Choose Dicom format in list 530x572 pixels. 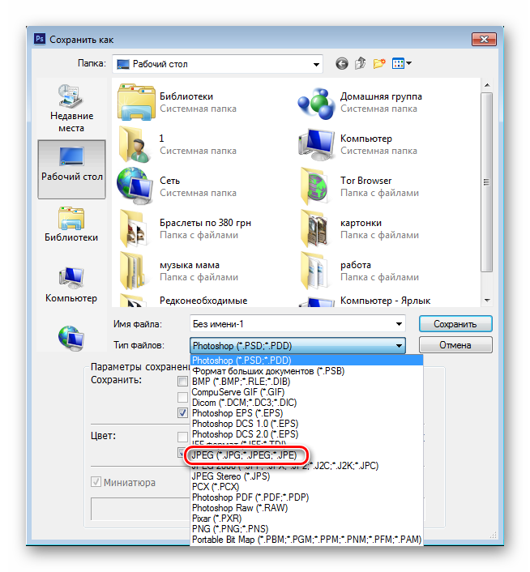click(306, 403)
